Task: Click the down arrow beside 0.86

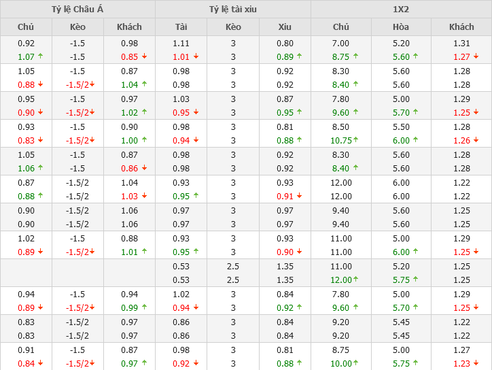Action: pos(144,169)
